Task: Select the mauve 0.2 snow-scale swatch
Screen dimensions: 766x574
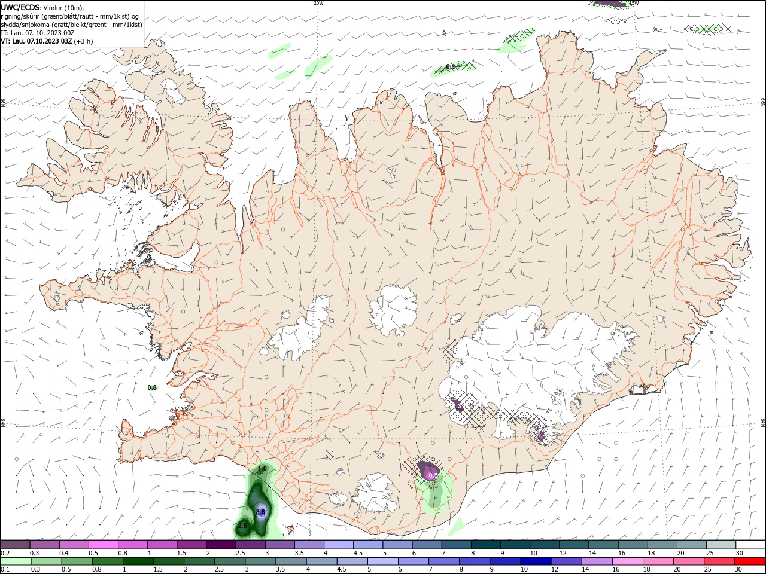Action: pyautogui.click(x=16, y=545)
